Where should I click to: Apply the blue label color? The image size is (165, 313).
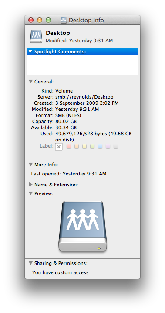pyautogui.click(x=100, y=147)
